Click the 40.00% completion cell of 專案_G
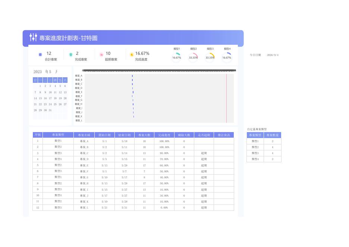 coord(164,178)
